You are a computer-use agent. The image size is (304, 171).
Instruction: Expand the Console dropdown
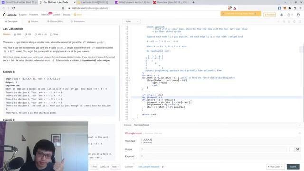(x=130, y=167)
